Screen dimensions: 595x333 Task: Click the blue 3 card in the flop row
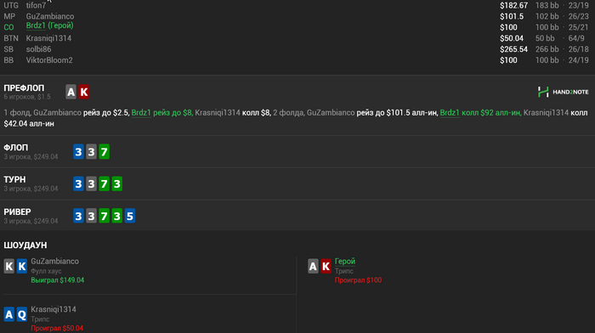click(x=78, y=152)
